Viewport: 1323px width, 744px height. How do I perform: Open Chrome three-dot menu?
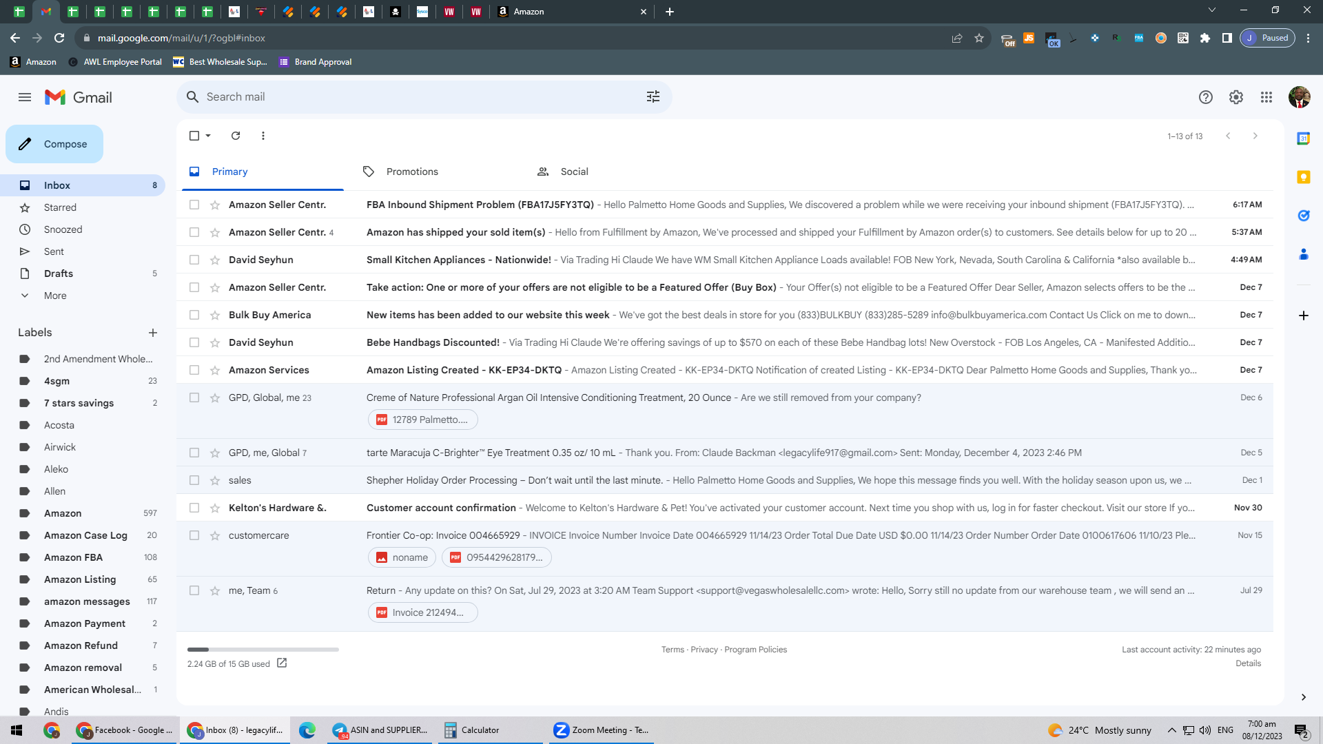click(x=1309, y=38)
